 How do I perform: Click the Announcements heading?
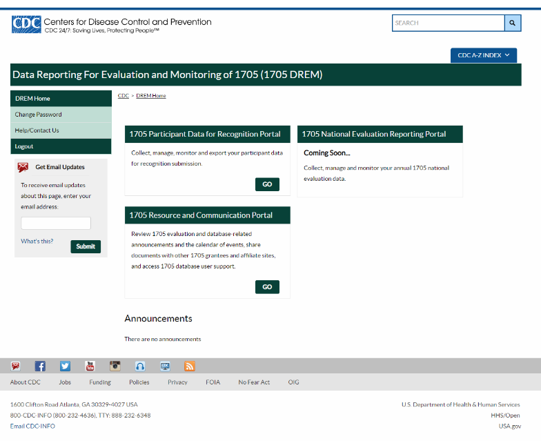tap(159, 318)
